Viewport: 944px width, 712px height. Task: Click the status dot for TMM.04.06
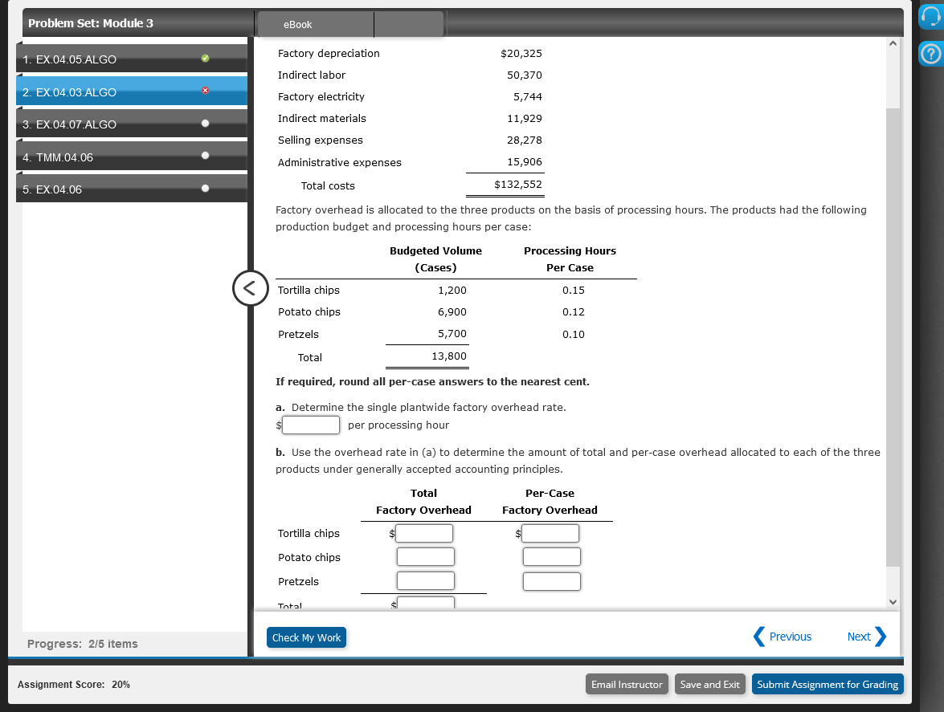[206, 155]
